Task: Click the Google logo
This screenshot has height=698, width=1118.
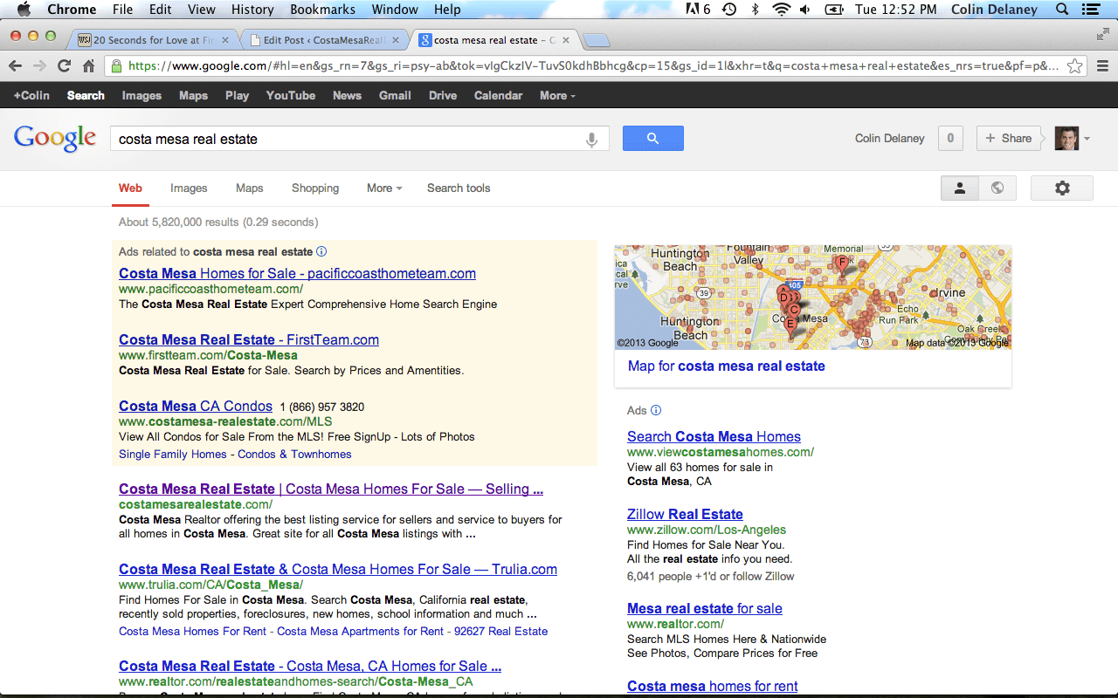Action: (x=55, y=139)
